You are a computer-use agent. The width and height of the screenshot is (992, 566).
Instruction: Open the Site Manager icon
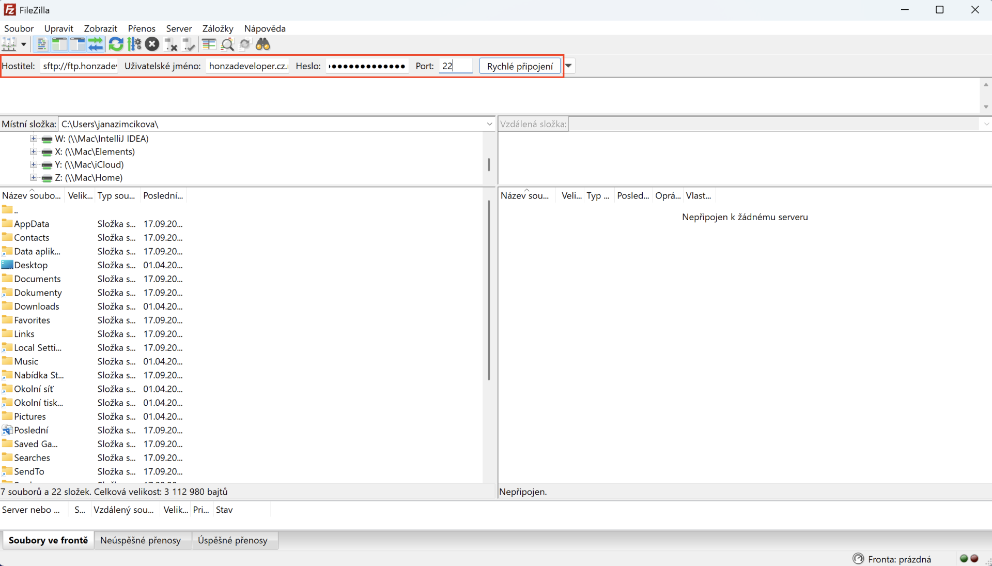click(9, 44)
